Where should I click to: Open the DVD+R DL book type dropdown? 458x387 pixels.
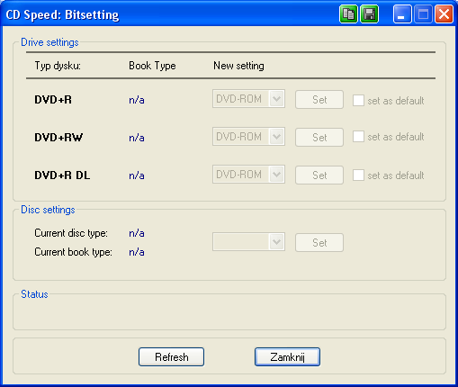coord(248,175)
